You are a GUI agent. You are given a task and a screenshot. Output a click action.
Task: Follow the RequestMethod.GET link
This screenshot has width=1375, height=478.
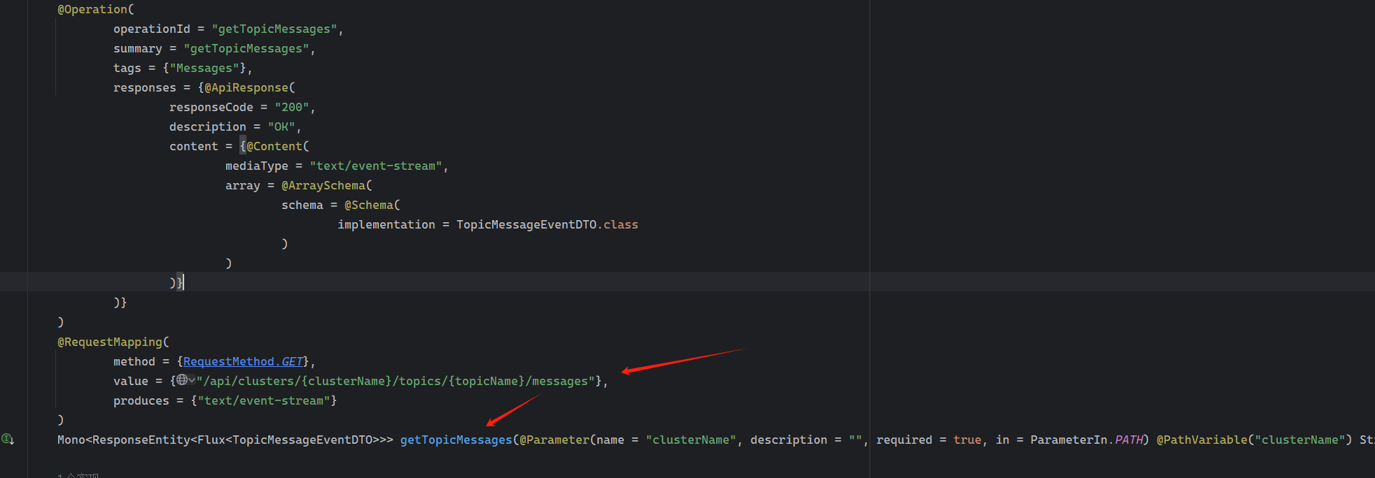point(243,361)
